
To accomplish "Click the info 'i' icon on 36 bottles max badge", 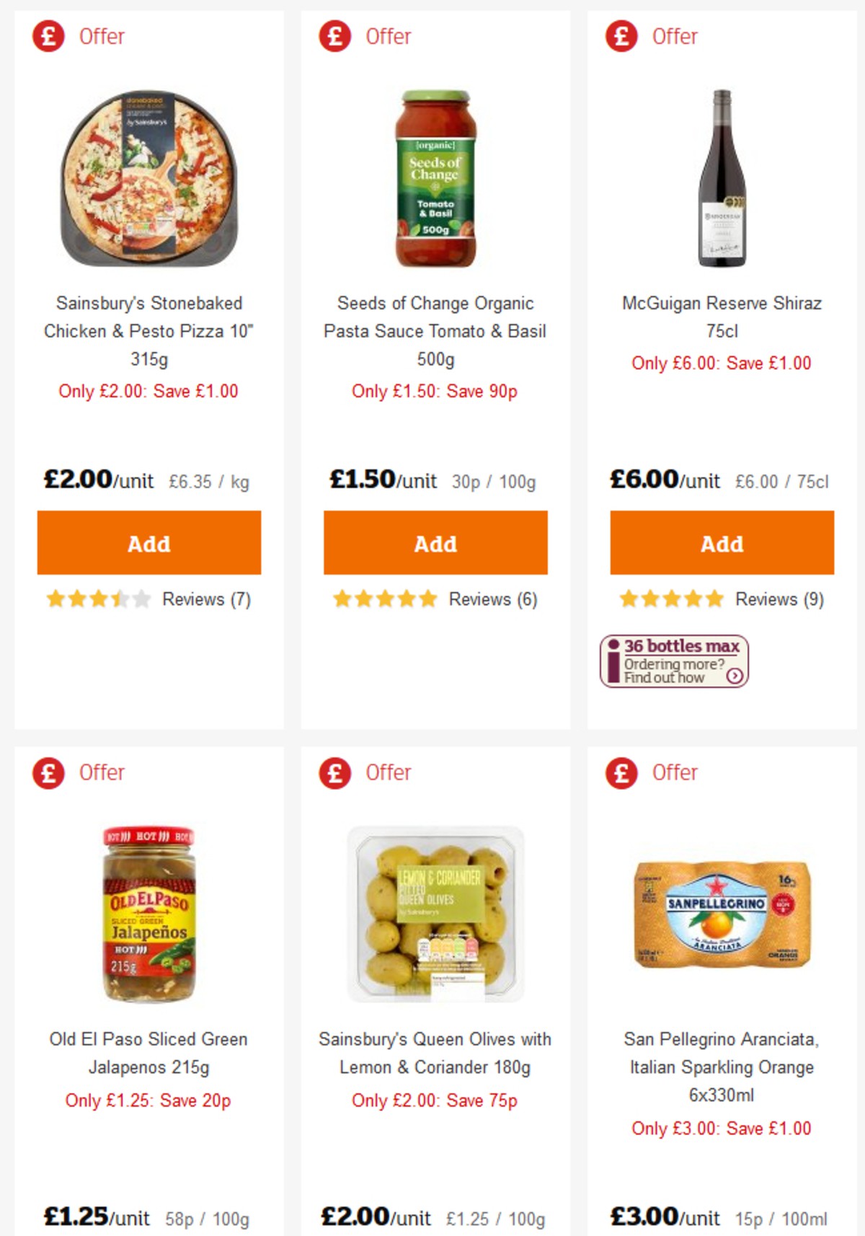I will (x=612, y=660).
